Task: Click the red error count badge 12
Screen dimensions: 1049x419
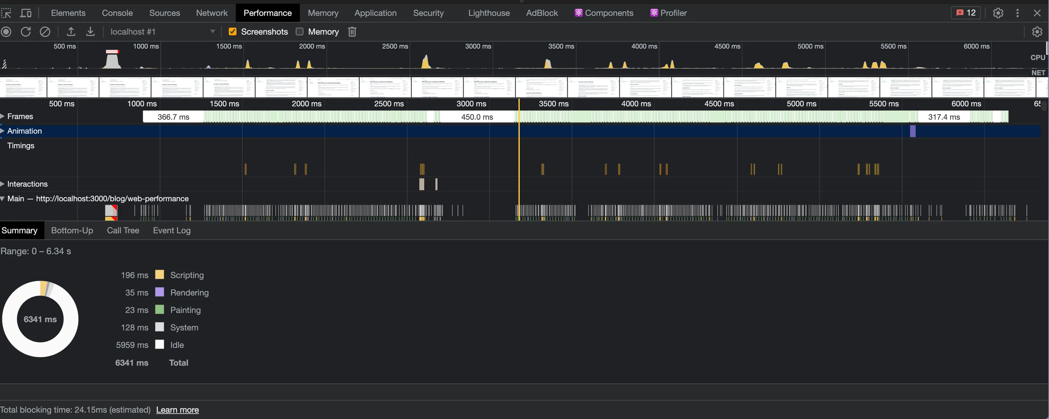Action: tap(966, 13)
